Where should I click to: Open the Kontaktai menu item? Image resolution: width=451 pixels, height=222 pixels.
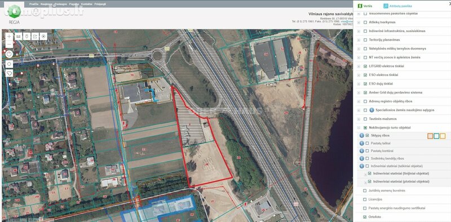(87, 5)
